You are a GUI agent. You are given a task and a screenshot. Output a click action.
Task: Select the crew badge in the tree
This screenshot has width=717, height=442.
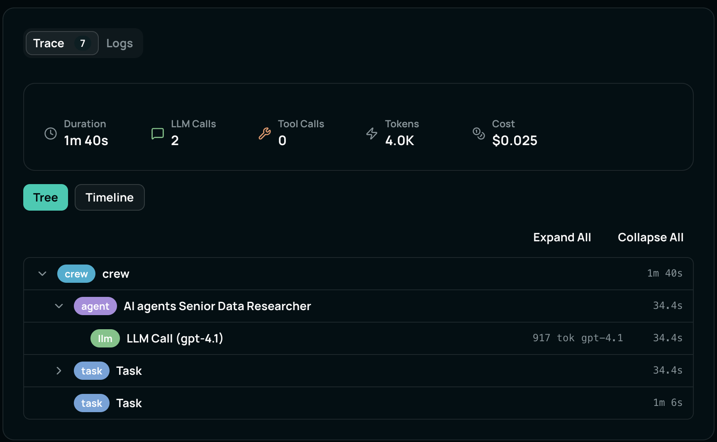pos(76,274)
